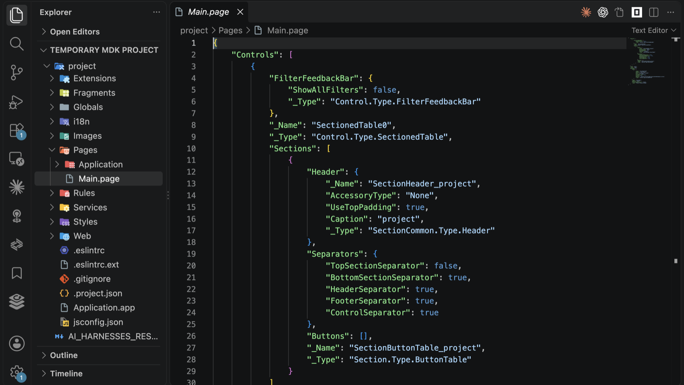Collapse the project folder
The image size is (684, 385).
click(x=47, y=66)
